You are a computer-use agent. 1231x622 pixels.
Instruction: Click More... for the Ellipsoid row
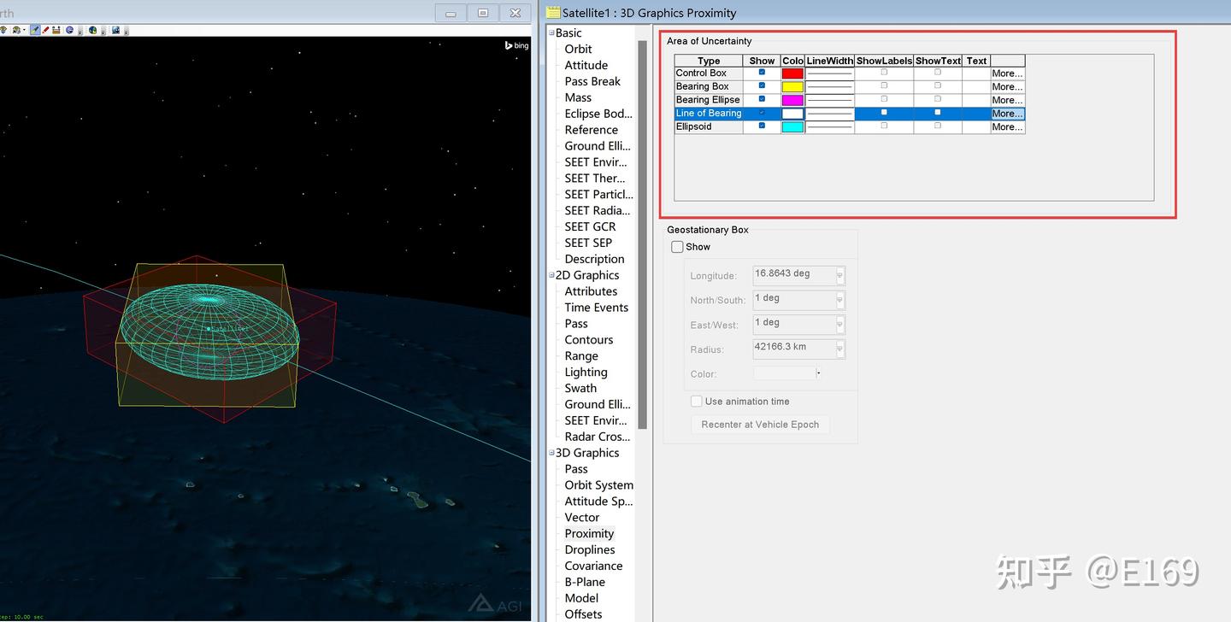coord(1007,127)
